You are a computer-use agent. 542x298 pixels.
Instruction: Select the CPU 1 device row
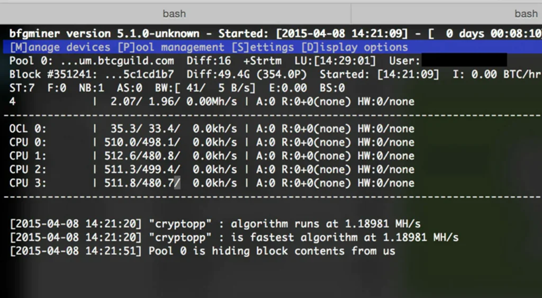(x=212, y=156)
